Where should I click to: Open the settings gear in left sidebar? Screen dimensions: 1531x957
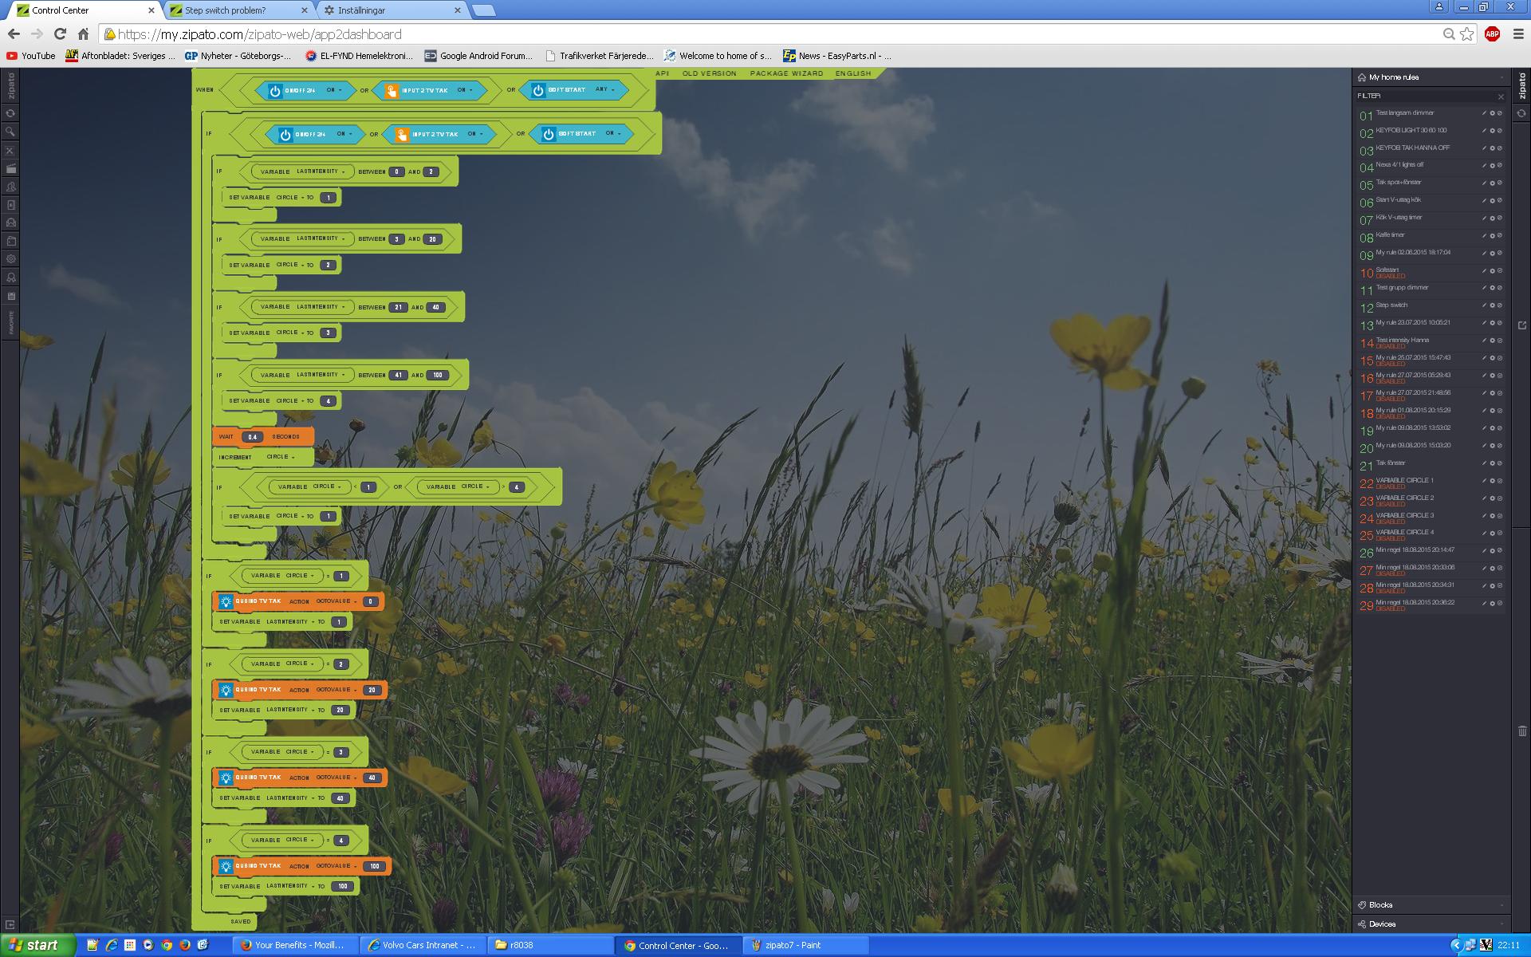point(10,259)
